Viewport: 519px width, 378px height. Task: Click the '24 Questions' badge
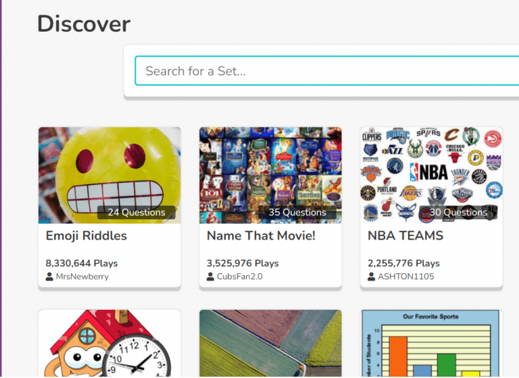tap(137, 213)
